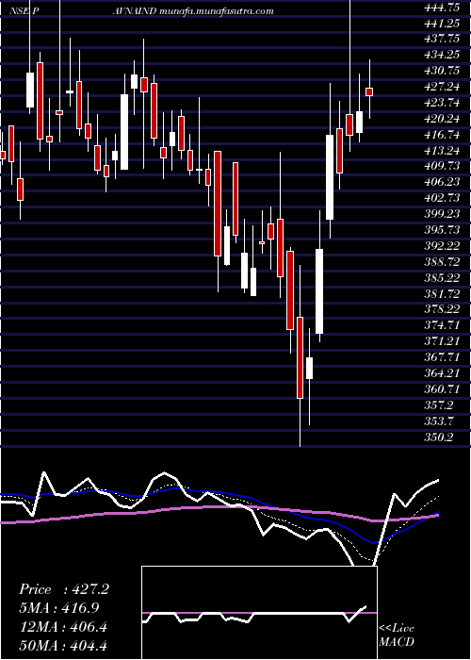Click the 441.25 price axis label
The image size is (471, 660).
(443, 23)
